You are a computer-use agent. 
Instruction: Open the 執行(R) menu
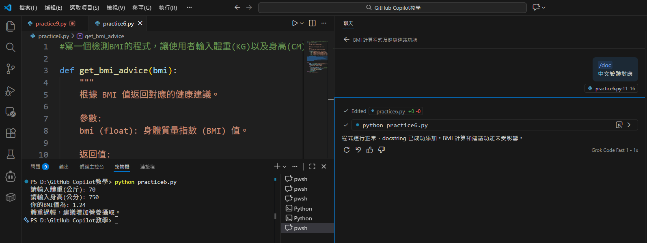click(168, 8)
